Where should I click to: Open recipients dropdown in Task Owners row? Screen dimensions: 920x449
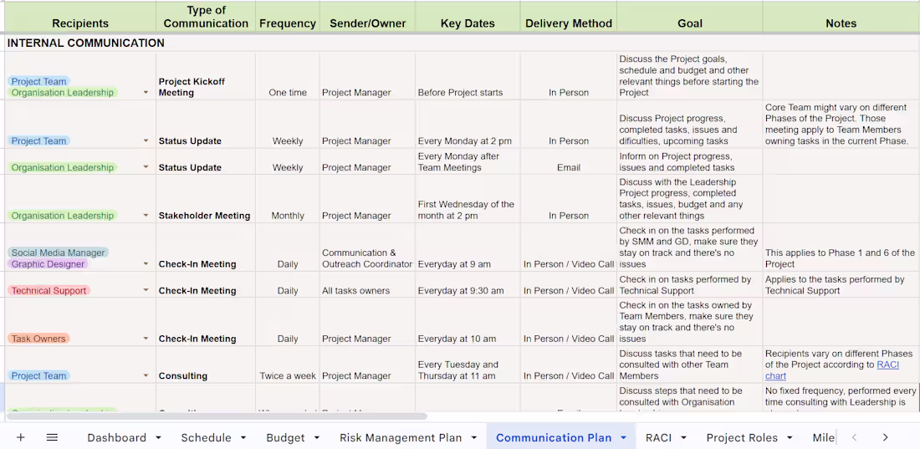[146, 339]
